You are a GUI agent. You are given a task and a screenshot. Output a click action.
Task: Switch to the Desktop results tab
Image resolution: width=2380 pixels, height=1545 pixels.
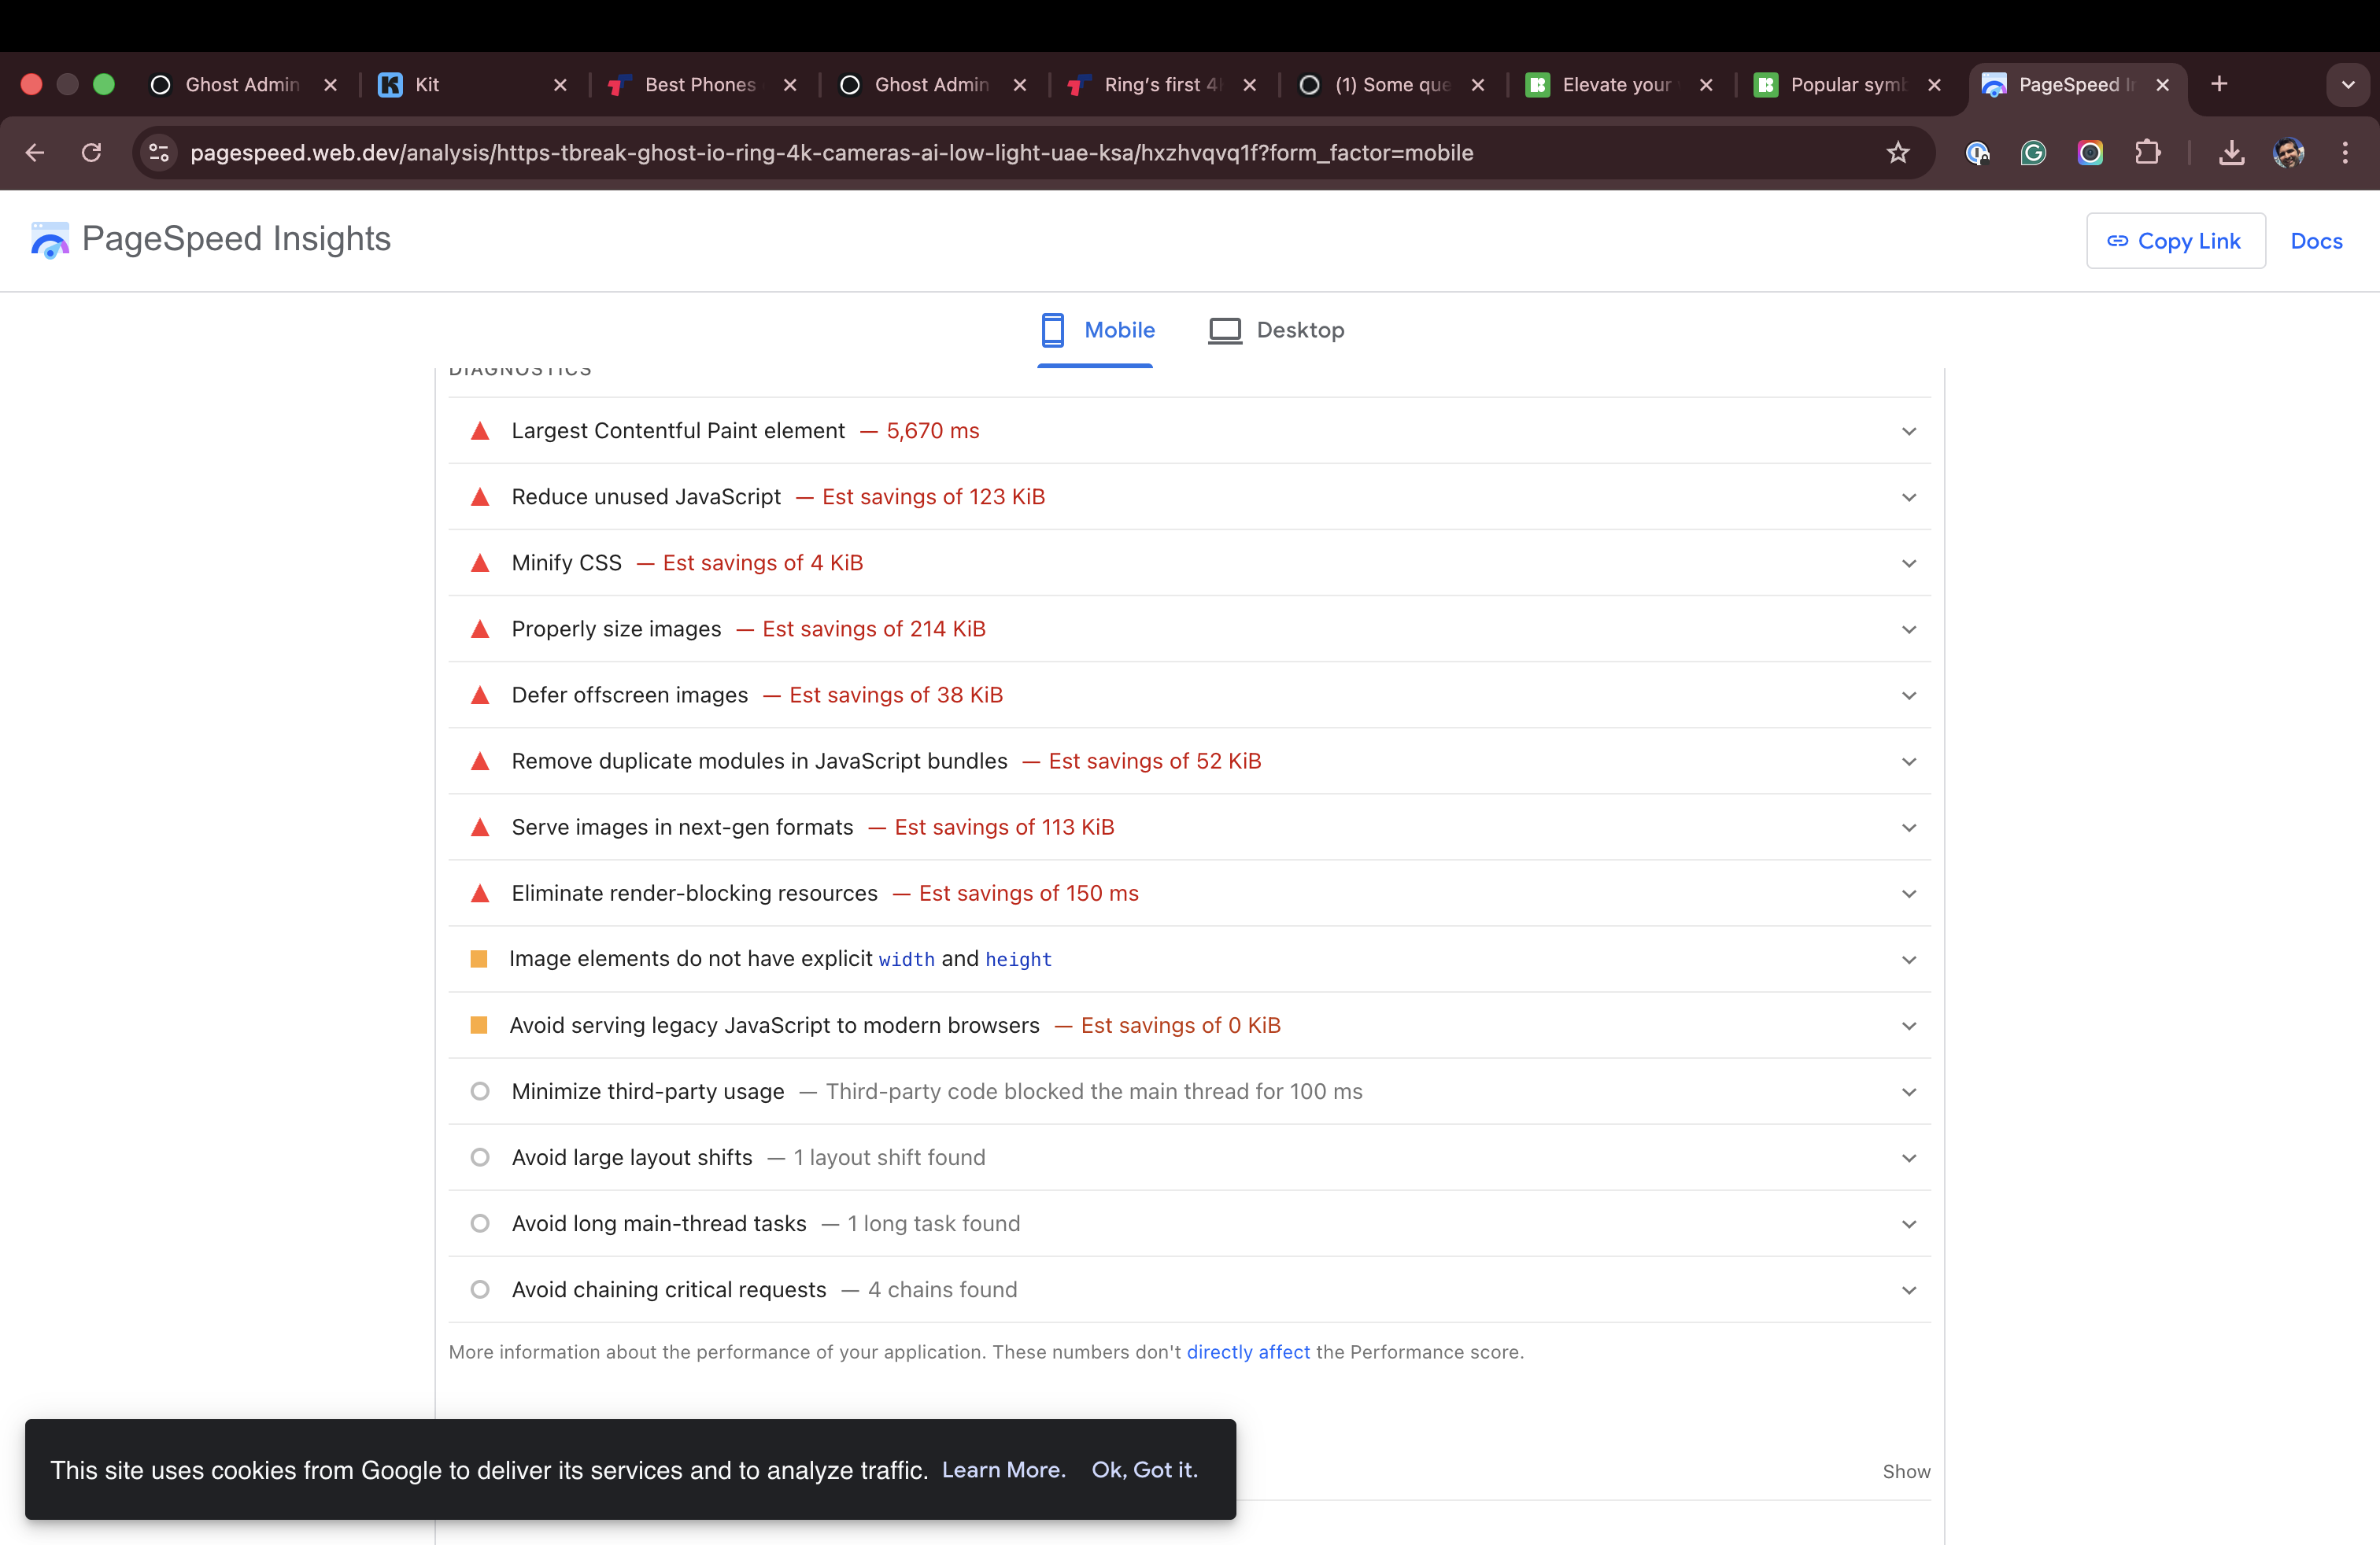pos(1276,330)
